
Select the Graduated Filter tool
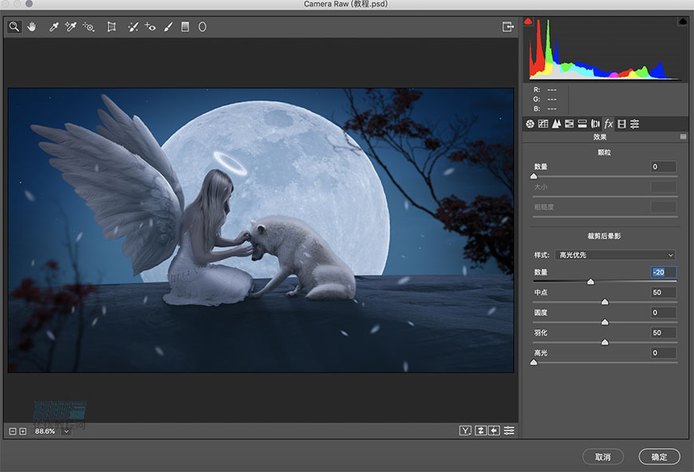pos(185,27)
